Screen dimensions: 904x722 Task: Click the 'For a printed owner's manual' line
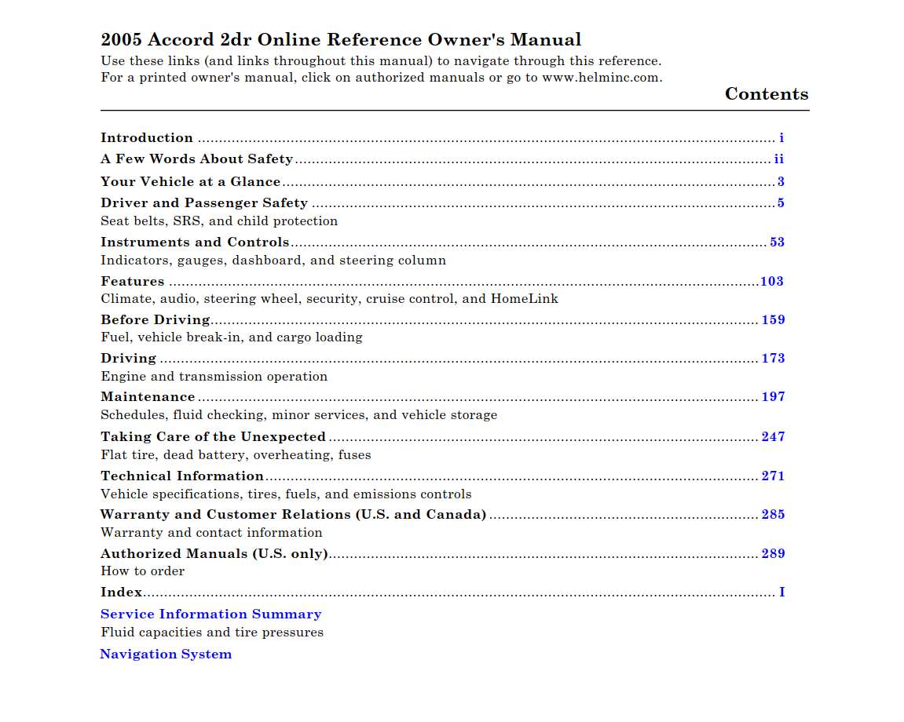pyautogui.click(x=382, y=78)
